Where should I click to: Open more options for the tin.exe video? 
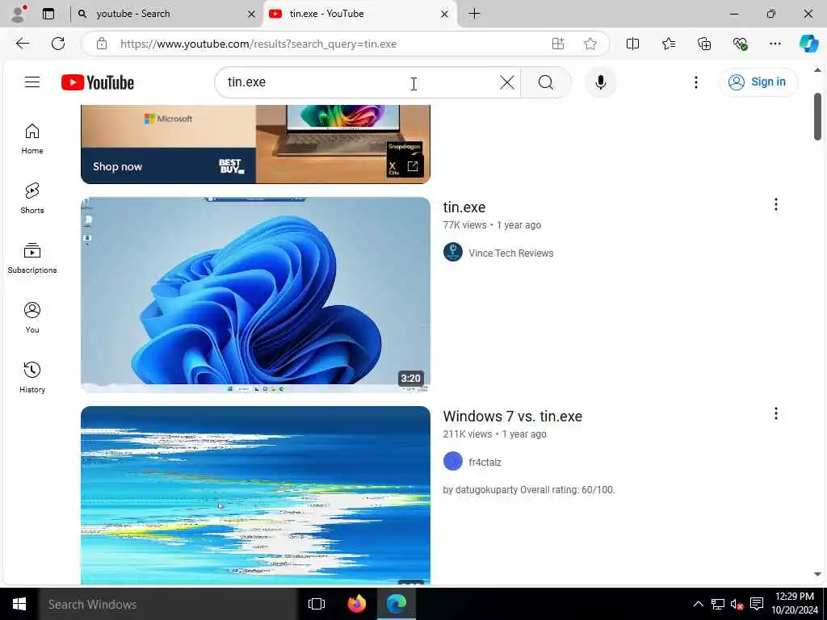[x=775, y=204]
